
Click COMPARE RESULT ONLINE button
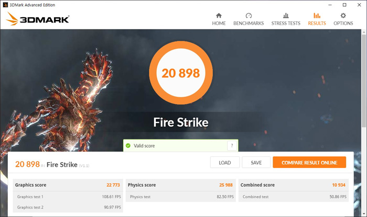click(x=309, y=163)
